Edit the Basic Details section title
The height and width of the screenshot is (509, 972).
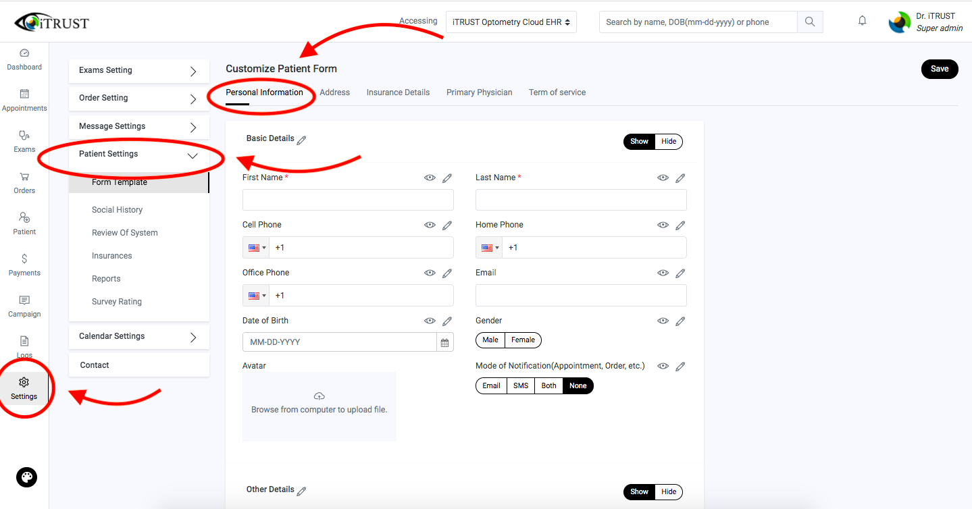[301, 139]
